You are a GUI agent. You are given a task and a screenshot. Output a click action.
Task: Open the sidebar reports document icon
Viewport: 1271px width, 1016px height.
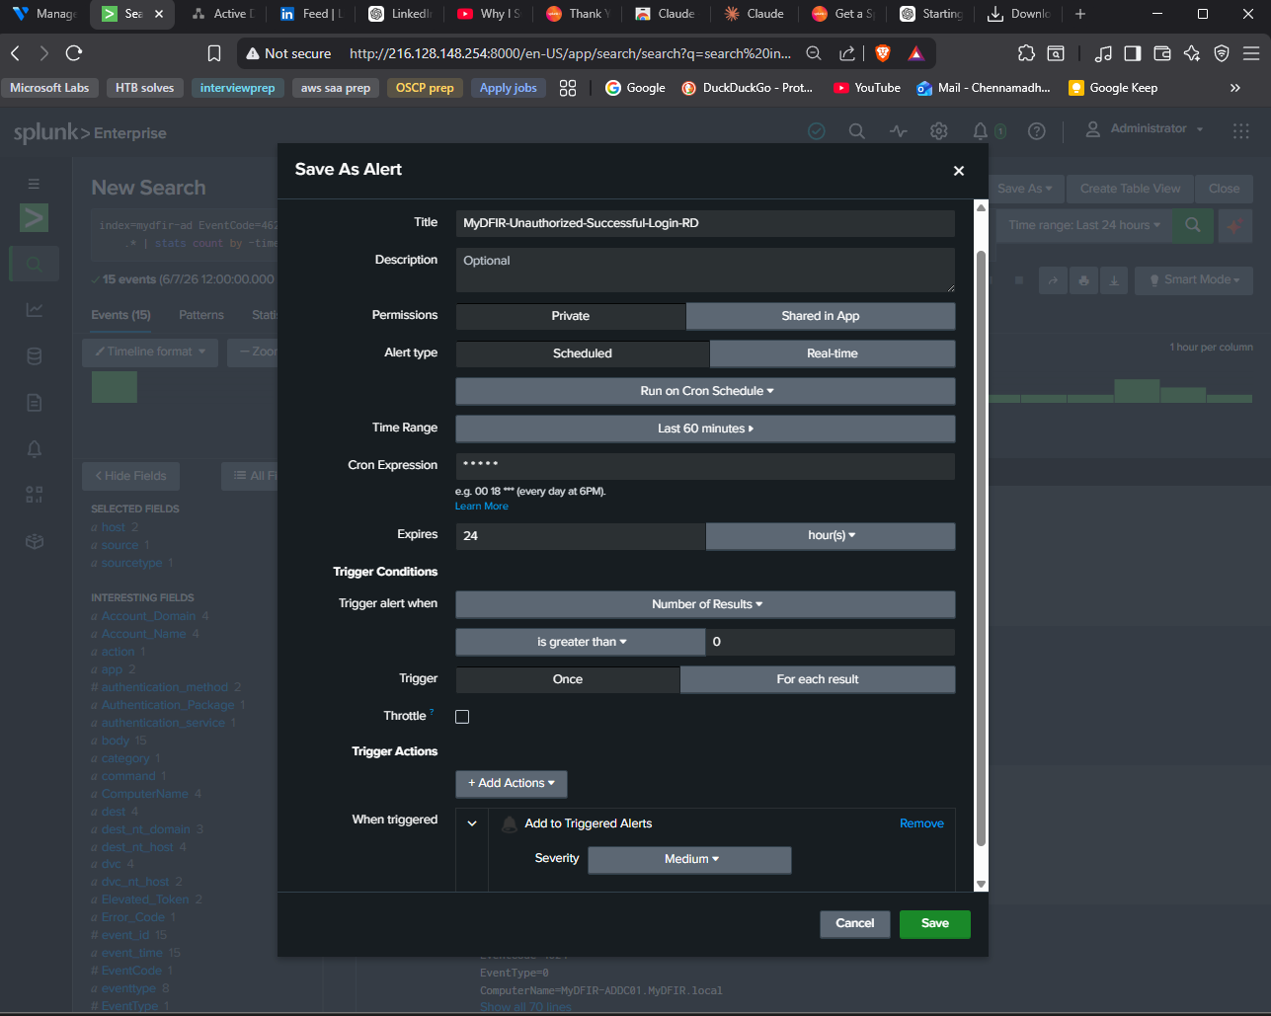tap(35, 403)
